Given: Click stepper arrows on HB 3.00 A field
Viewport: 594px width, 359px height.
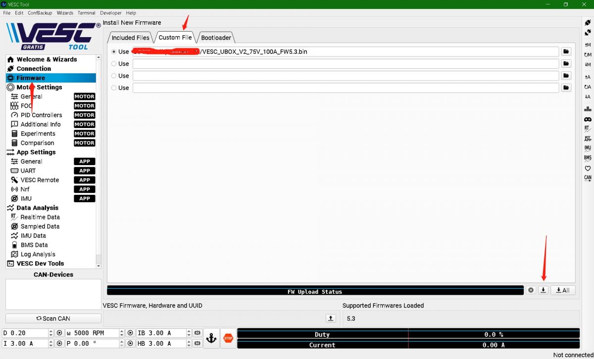Looking at the screenshot, I should pyautogui.click(x=189, y=343).
